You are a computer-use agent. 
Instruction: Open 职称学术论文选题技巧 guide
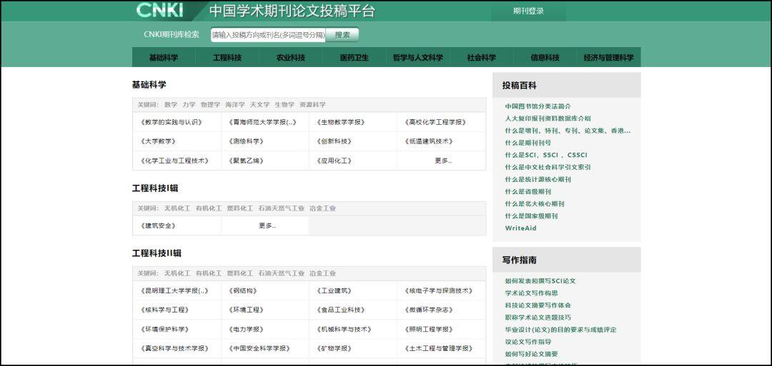[538, 317]
